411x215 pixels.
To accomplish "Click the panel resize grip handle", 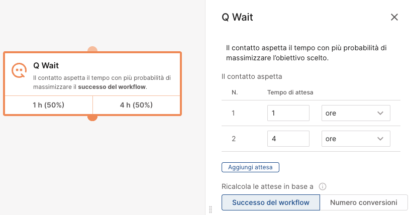I will (211, 209).
